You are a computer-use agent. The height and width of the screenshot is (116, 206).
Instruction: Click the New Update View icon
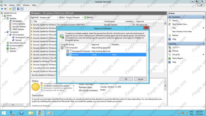(x=170, y=24)
